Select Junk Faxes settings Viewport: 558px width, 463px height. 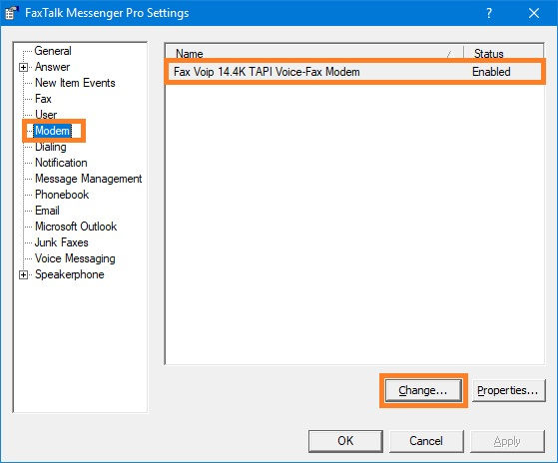[61, 242]
